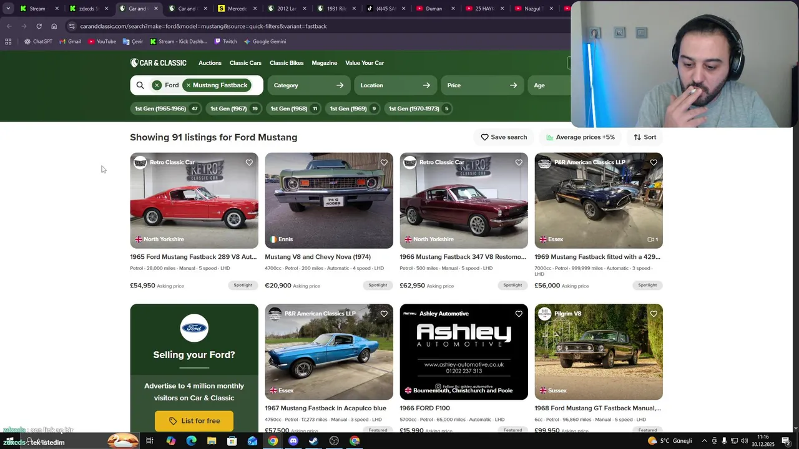
Task: Open Microsoft Edge from the taskbar
Action: (x=191, y=441)
